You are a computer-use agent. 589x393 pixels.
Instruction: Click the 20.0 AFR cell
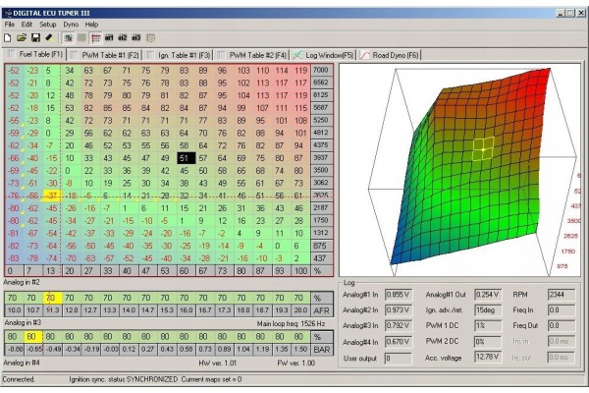click(300, 310)
